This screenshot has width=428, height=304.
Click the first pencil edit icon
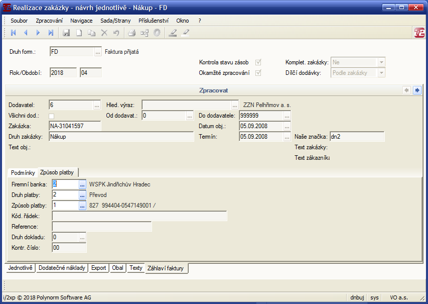click(173, 33)
